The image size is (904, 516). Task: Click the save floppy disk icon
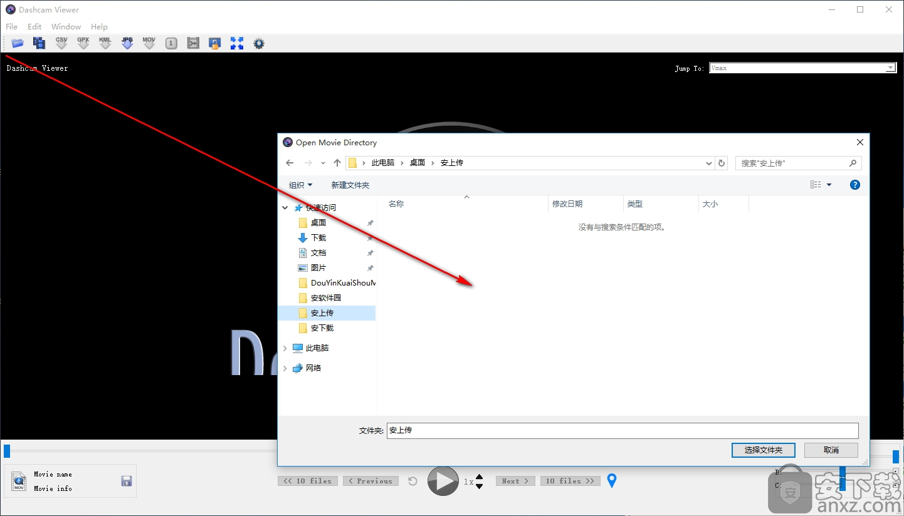tap(126, 481)
